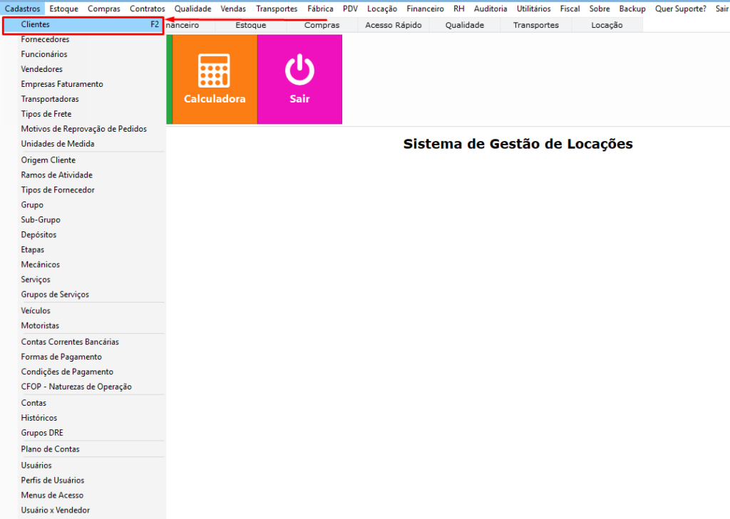The image size is (730, 519).
Task: Expand the Financeiro menu
Action: pyautogui.click(x=425, y=9)
